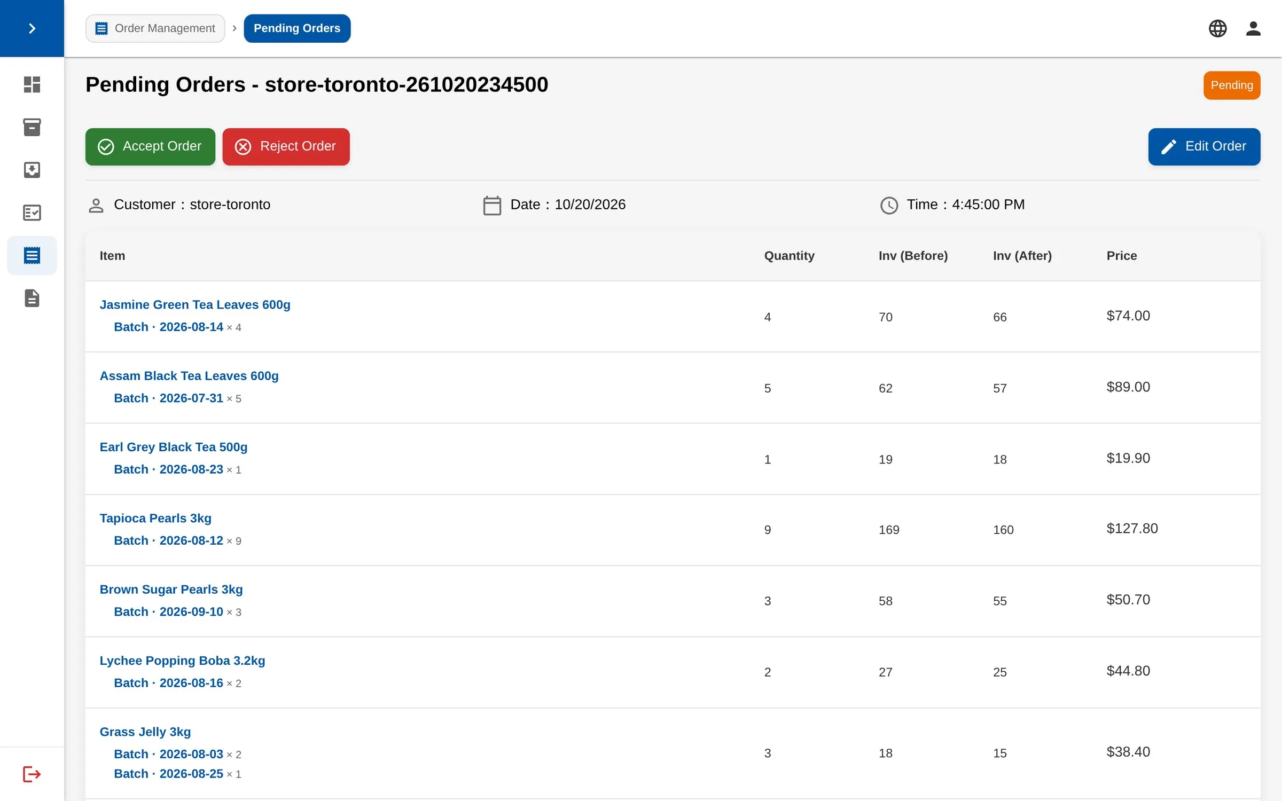Screen dimensions: 1282x801
Task: Click Batch 2026-08-12 under Tapioca Pearls
Action: [168, 540]
